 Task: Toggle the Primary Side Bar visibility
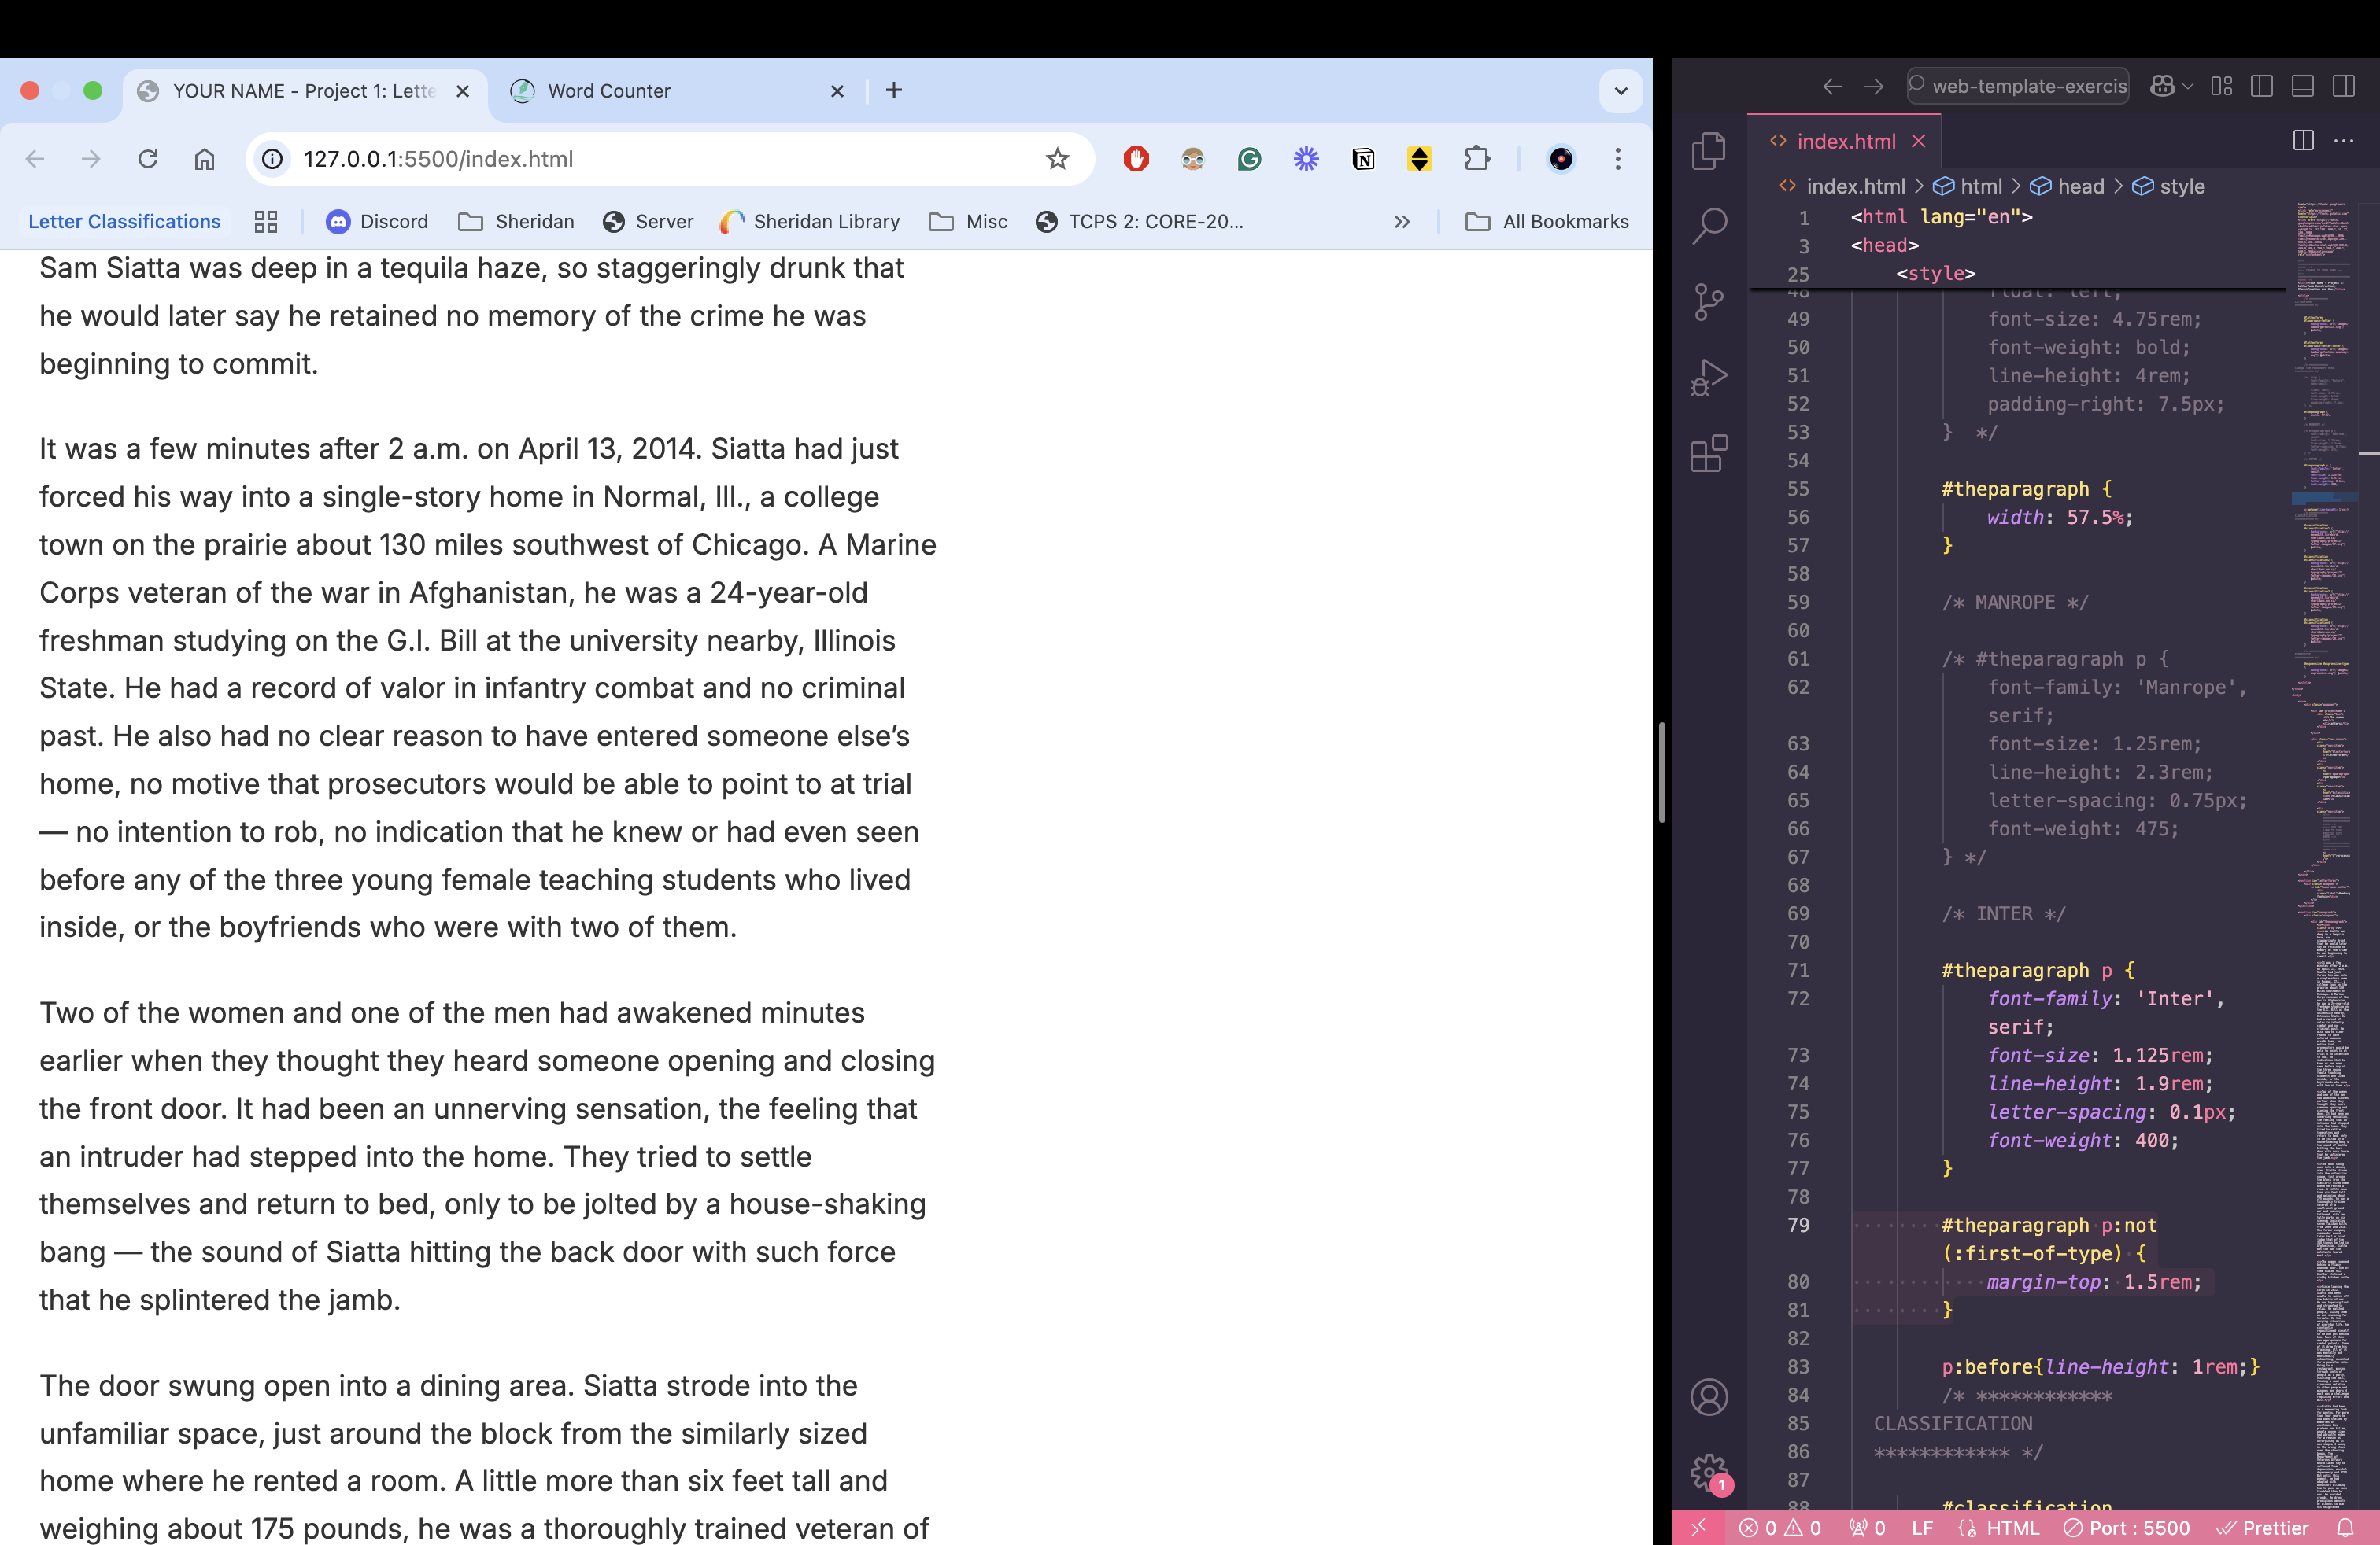pos(2262,86)
